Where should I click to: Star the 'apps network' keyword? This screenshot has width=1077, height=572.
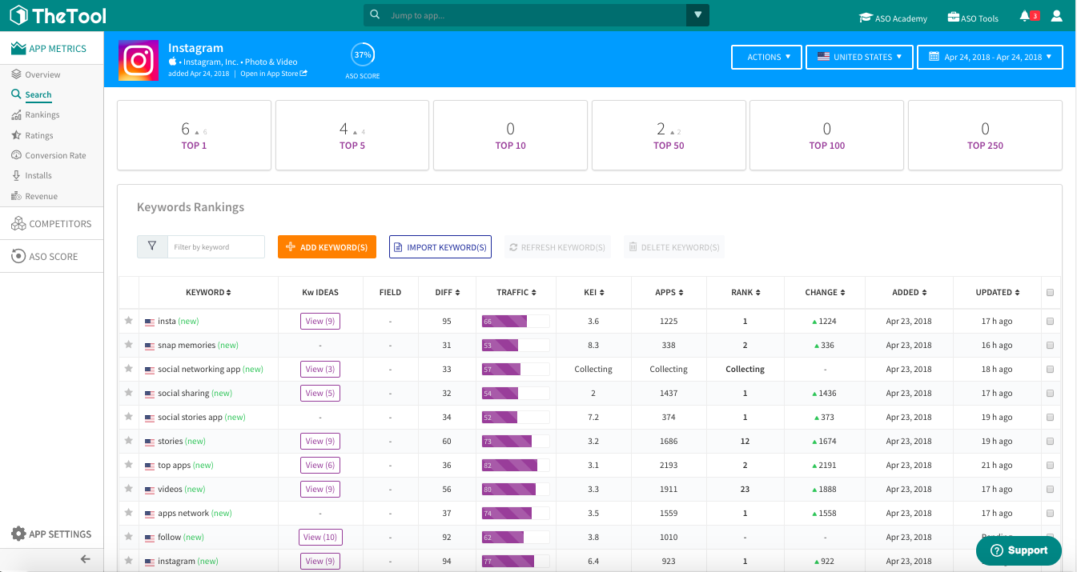[x=128, y=513]
